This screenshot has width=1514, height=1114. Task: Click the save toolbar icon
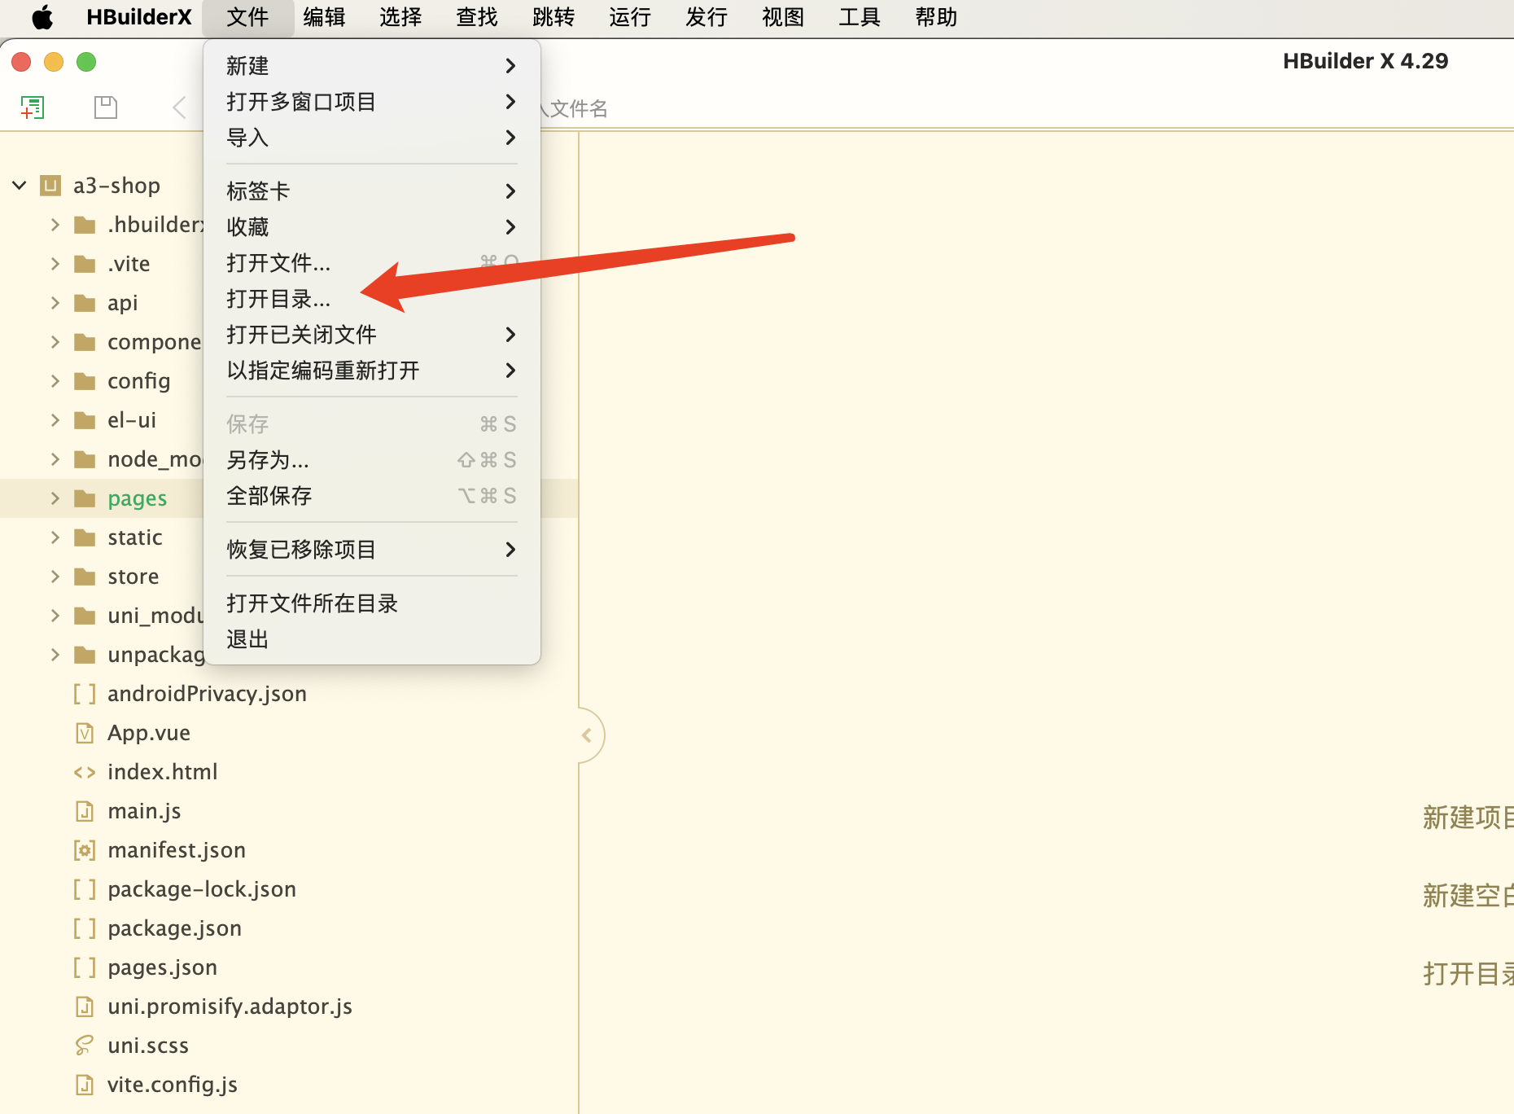pyautogui.click(x=106, y=107)
